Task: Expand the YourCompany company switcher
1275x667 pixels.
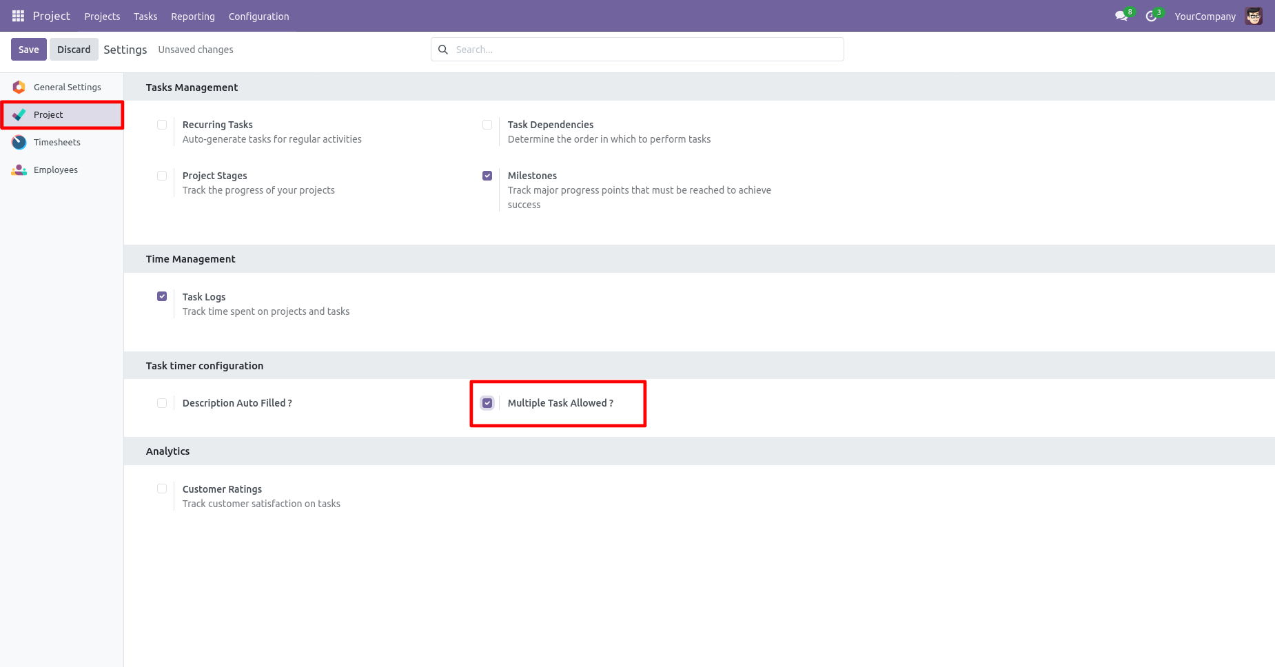Action: pos(1205,17)
